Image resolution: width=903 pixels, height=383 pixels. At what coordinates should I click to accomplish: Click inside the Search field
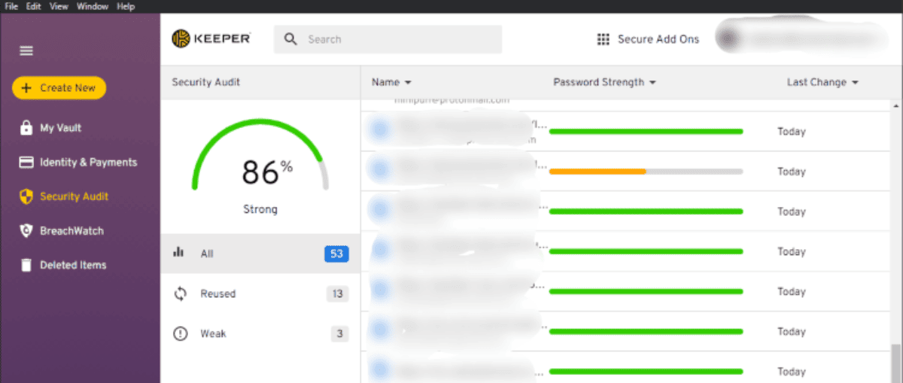coord(399,39)
